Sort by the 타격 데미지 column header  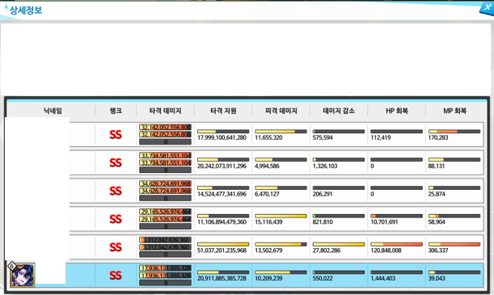tap(166, 111)
